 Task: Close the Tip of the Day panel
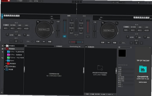pos(150,48)
